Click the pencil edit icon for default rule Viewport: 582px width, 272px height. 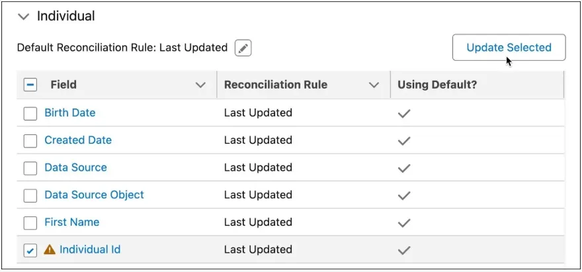click(243, 48)
